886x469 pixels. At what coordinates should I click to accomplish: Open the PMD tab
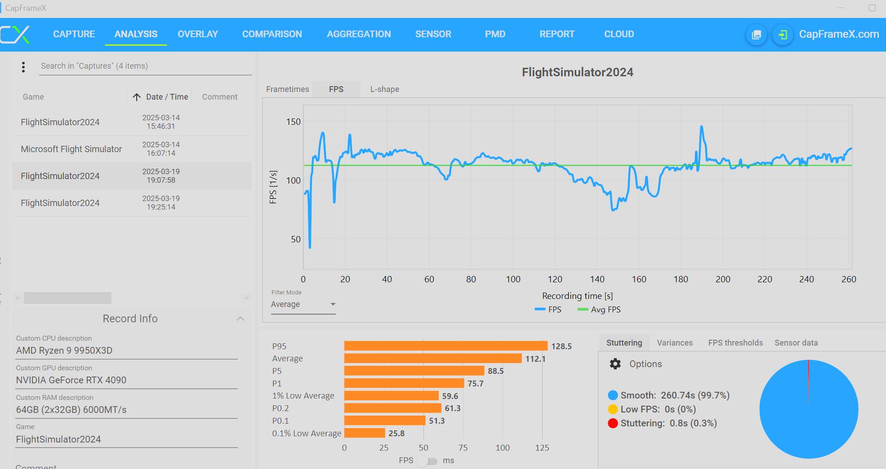(495, 34)
